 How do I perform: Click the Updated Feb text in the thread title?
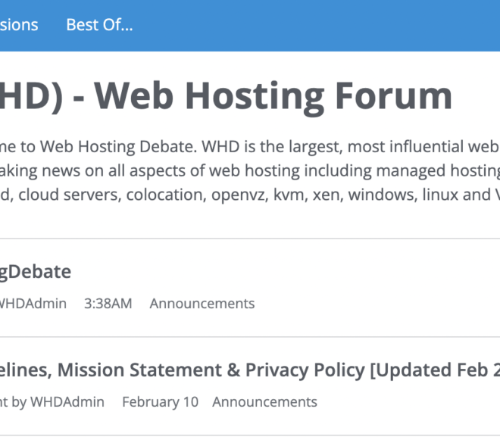coord(430,370)
